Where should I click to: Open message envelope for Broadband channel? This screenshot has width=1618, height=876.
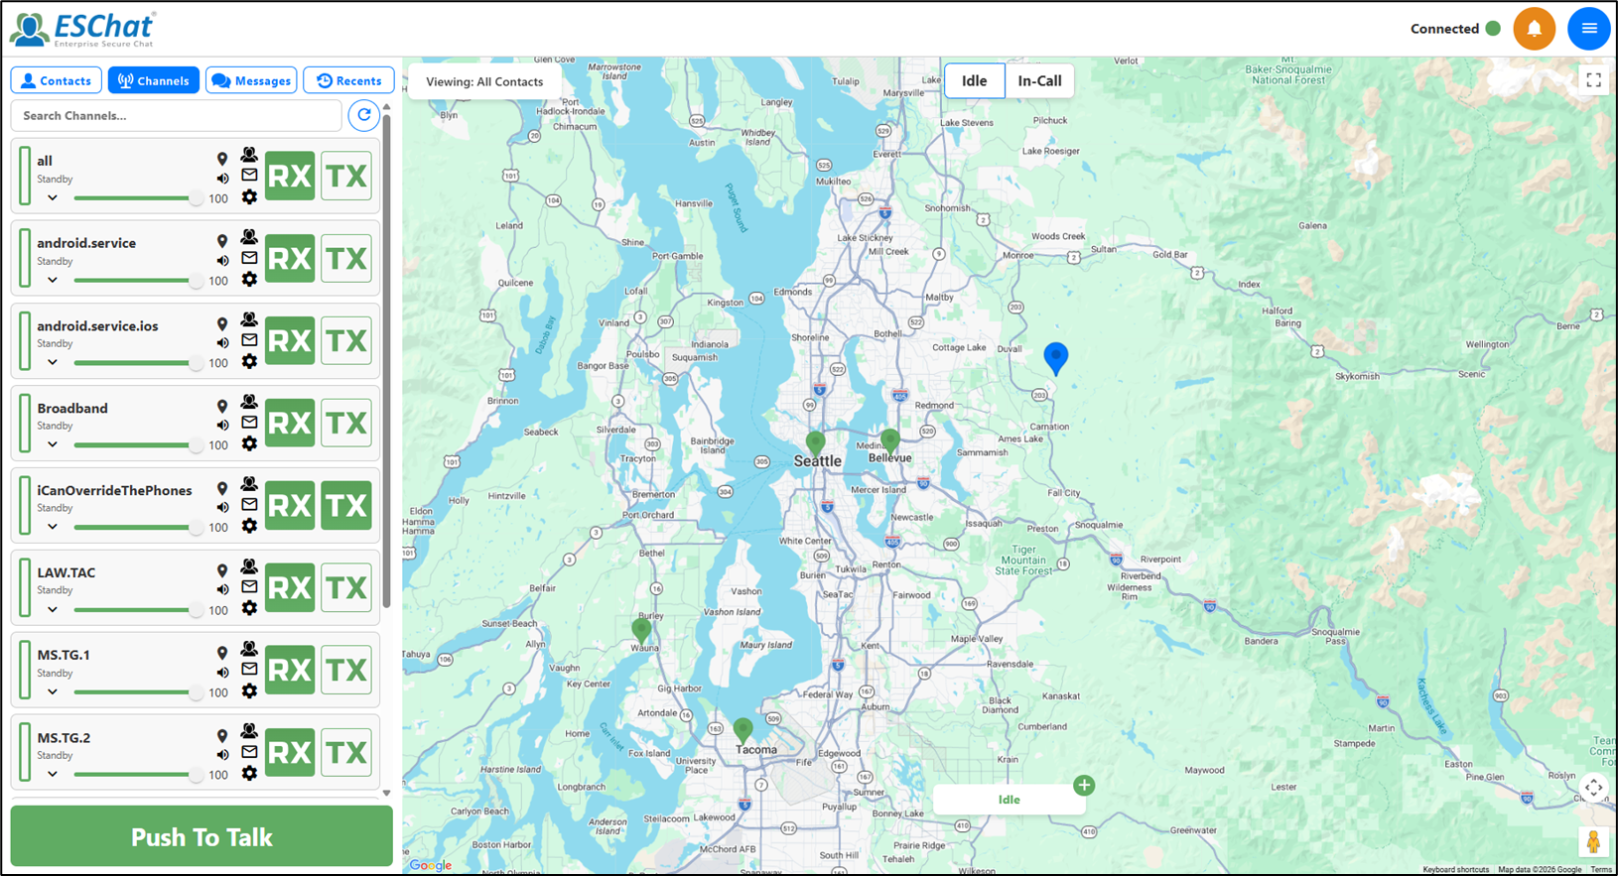pos(249,423)
